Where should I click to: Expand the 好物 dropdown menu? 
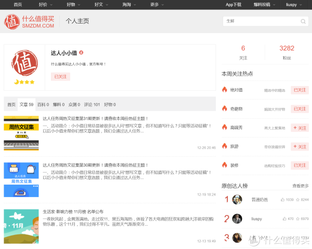(x=73, y=5)
